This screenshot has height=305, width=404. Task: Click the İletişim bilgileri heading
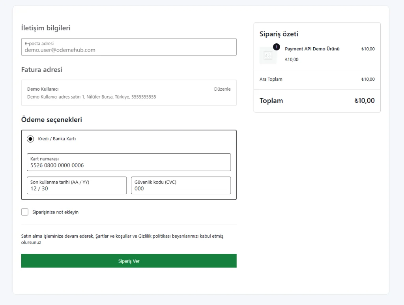click(x=46, y=28)
